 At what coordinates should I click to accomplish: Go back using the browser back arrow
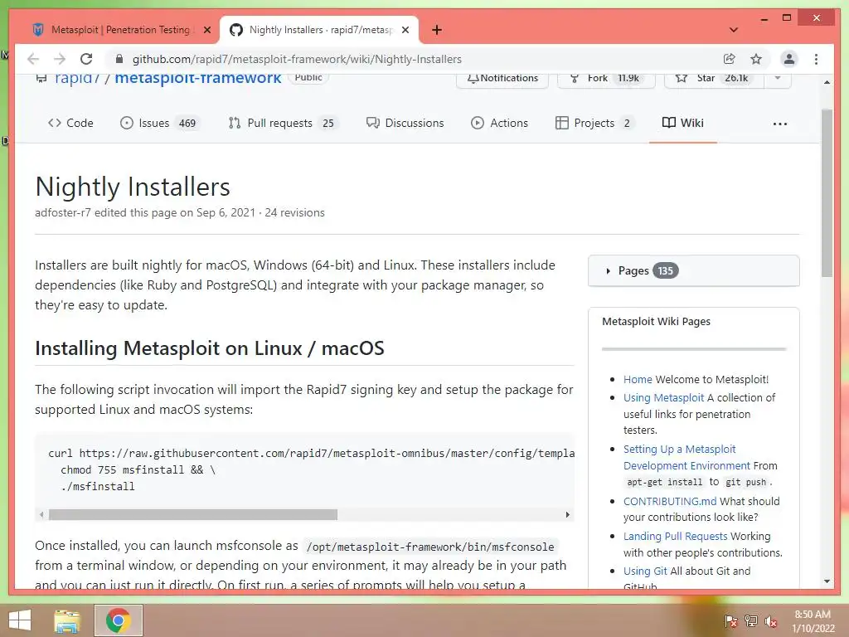click(33, 59)
